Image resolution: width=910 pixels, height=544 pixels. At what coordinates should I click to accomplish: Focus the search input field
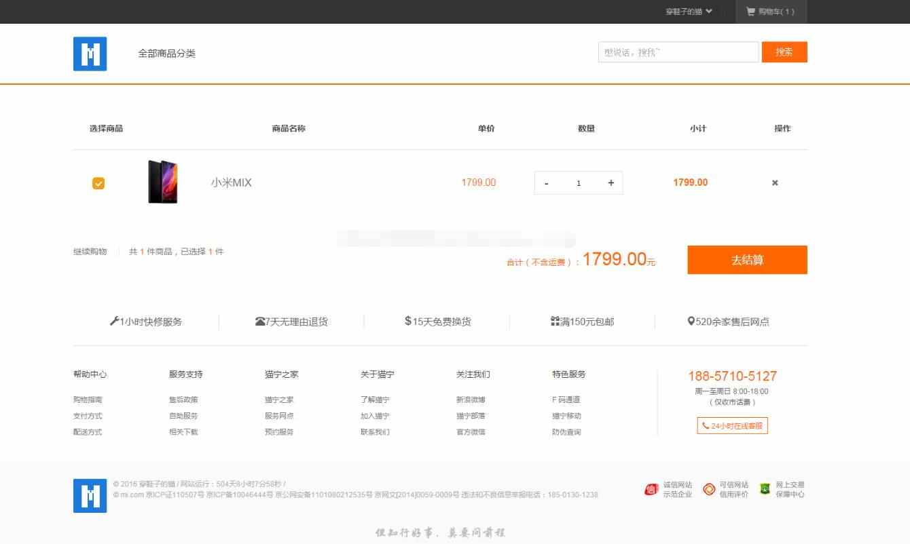(x=678, y=52)
